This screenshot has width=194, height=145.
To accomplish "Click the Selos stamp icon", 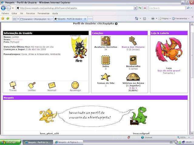I will point(105,60).
